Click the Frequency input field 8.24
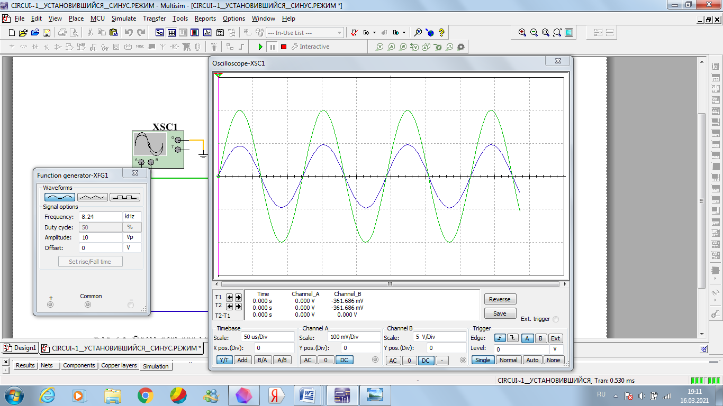This screenshot has height=406, width=723. pos(101,217)
